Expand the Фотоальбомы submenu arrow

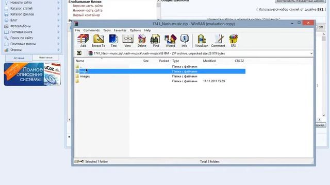pyautogui.click(x=58, y=26)
